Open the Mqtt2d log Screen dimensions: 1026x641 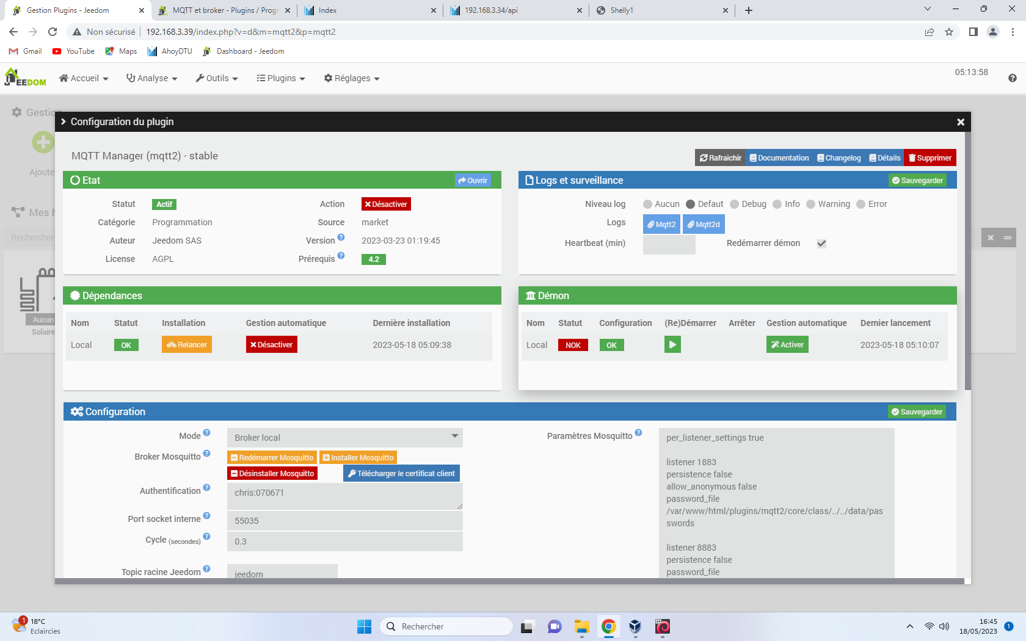coord(704,225)
